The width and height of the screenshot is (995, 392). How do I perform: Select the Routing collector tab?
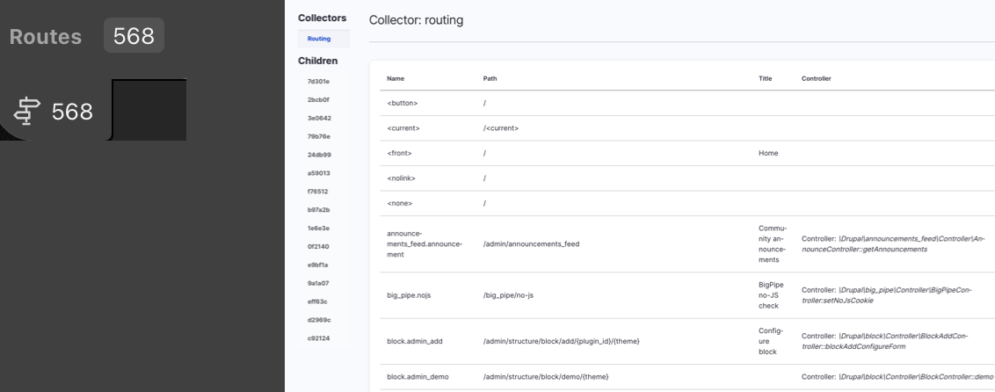319,39
